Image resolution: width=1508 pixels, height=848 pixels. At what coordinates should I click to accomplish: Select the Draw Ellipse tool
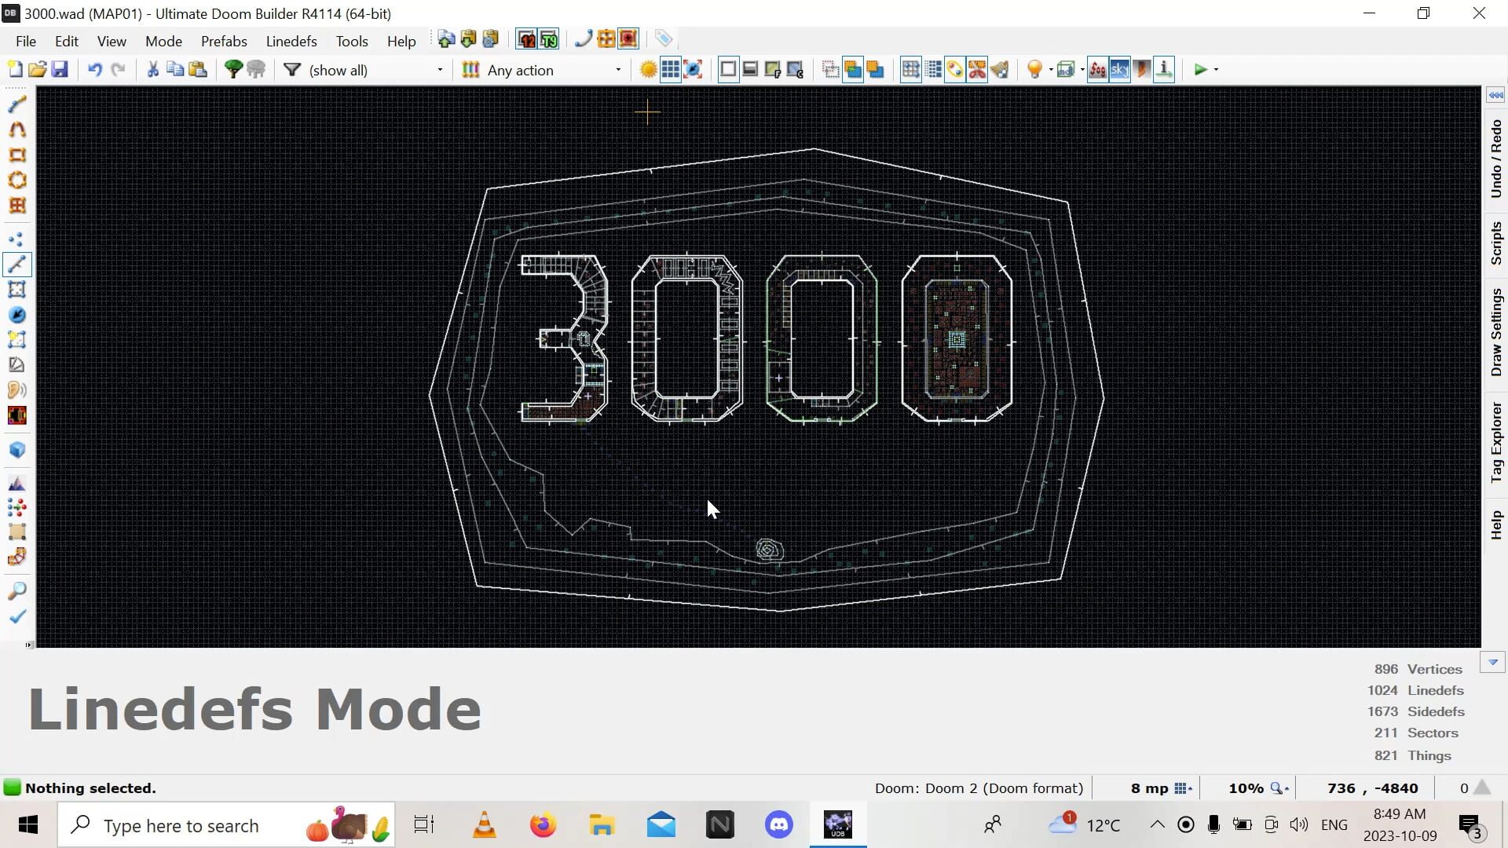coord(16,181)
